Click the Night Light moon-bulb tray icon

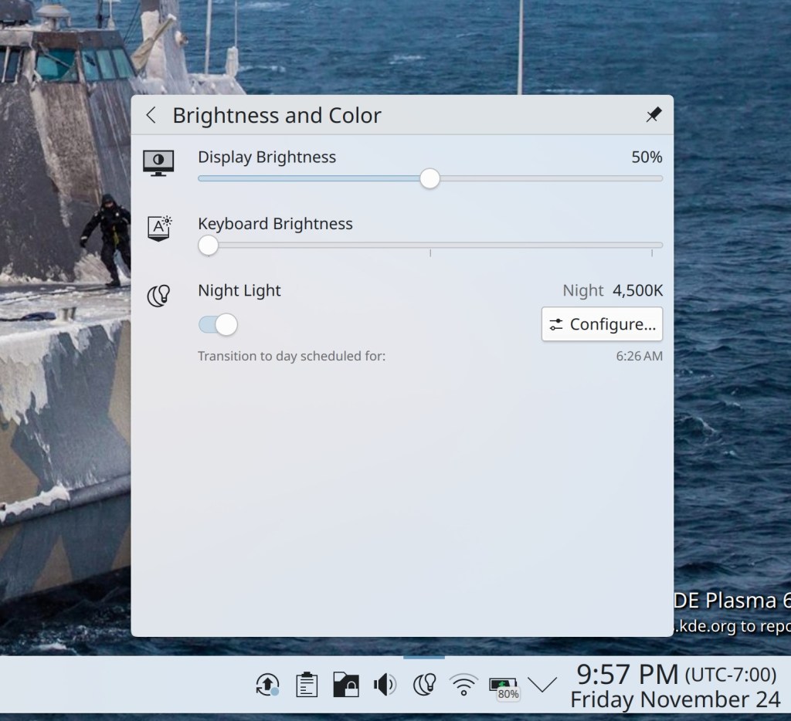coord(424,684)
